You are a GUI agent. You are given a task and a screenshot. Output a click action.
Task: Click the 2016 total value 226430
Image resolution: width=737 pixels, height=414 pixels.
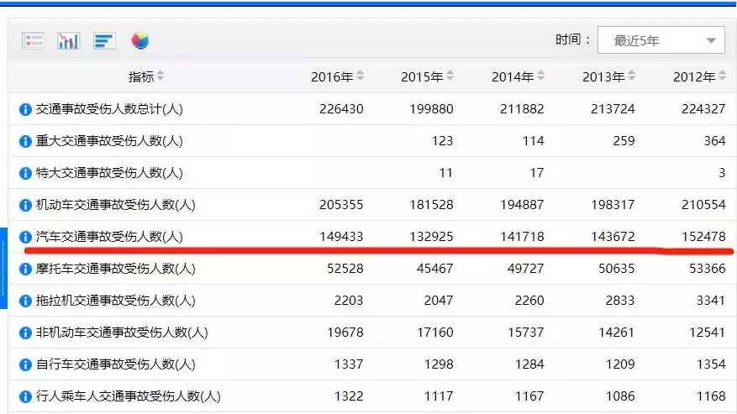pos(341,109)
